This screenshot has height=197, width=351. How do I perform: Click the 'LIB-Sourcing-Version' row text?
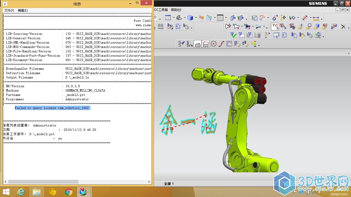24,34
